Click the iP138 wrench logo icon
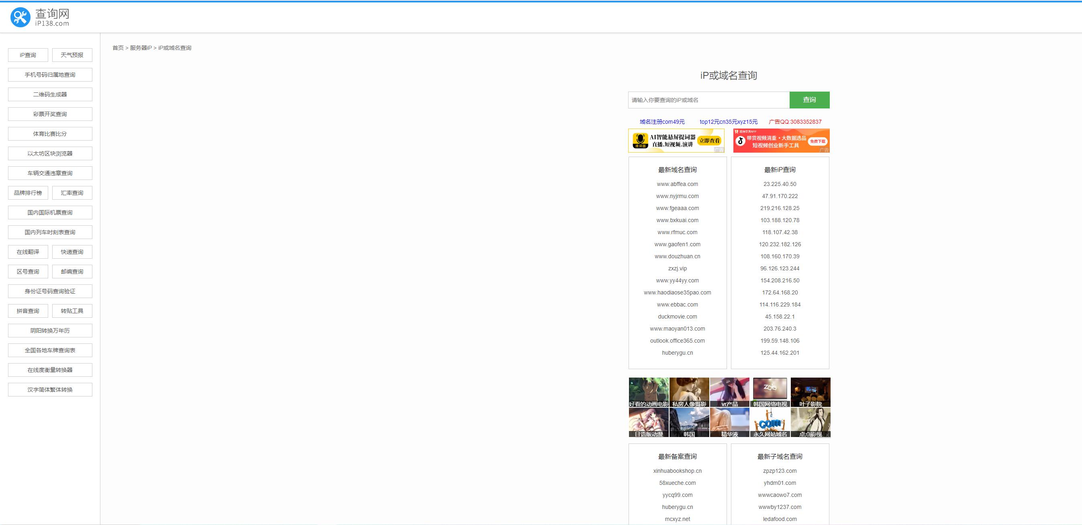This screenshot has height=525, width=1082. [20, 17]
